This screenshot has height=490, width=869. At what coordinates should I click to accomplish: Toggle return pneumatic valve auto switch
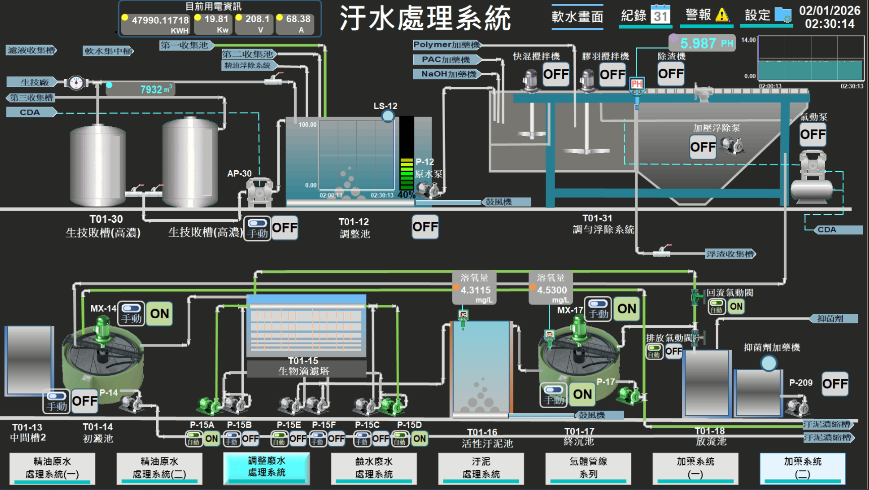pyautogui.click(x=717, y=307)
